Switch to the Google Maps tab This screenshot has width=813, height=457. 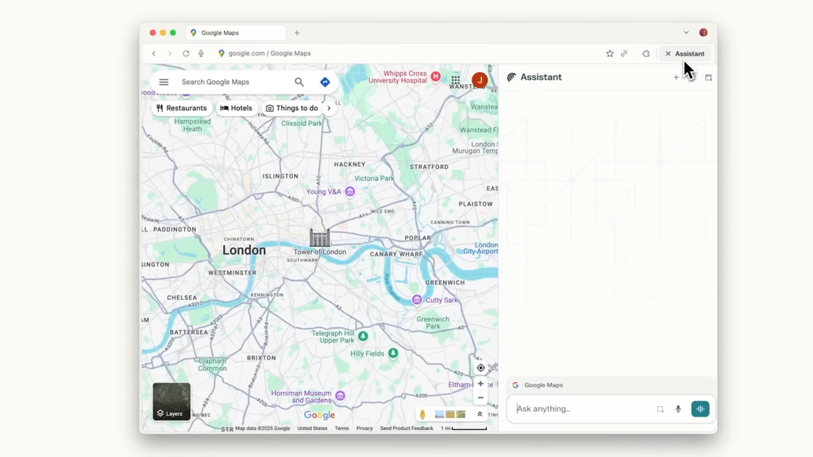235,33
